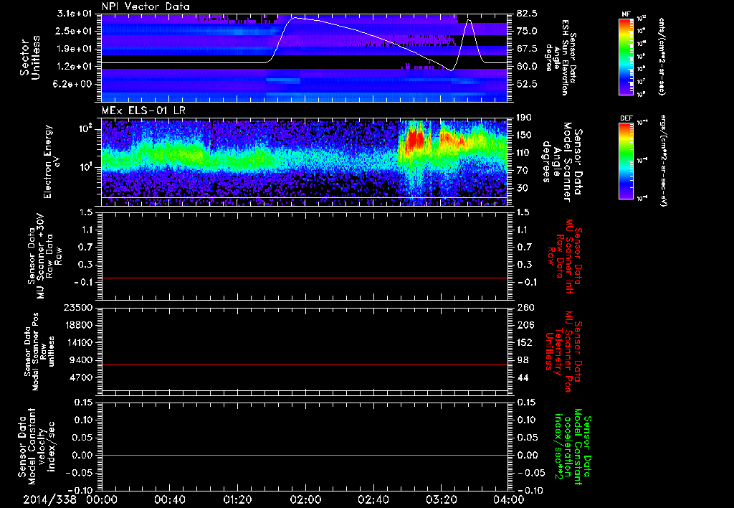Click the NF flux color bar
Viewport: 734px width, 508px height.
click(x=626, y=56)
